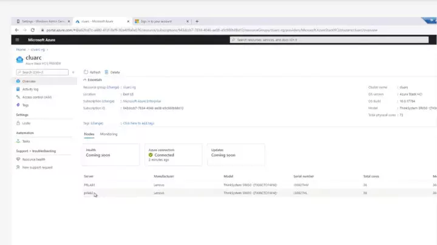
Task: Change resource group via (change) link
Action: [113, 87]
